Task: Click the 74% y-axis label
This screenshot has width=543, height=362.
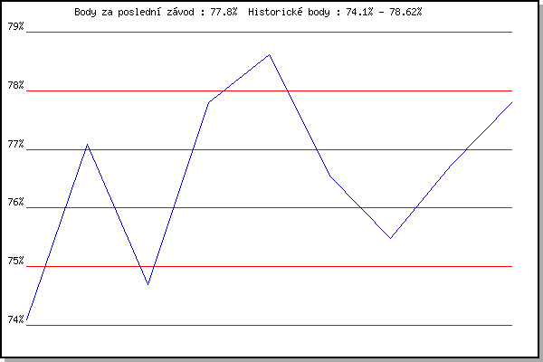Action: point(15,319)
